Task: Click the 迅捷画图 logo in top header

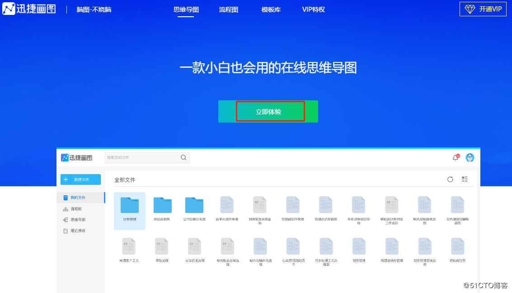Action: click(x=29, y=9)
